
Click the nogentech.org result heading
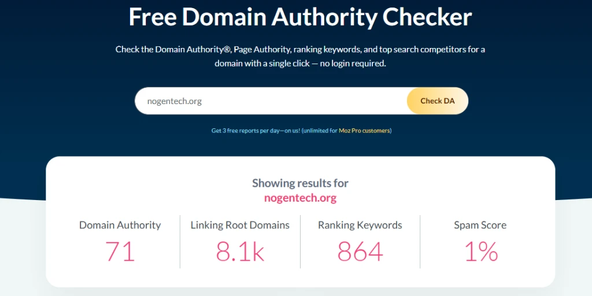tap(300, 198)
